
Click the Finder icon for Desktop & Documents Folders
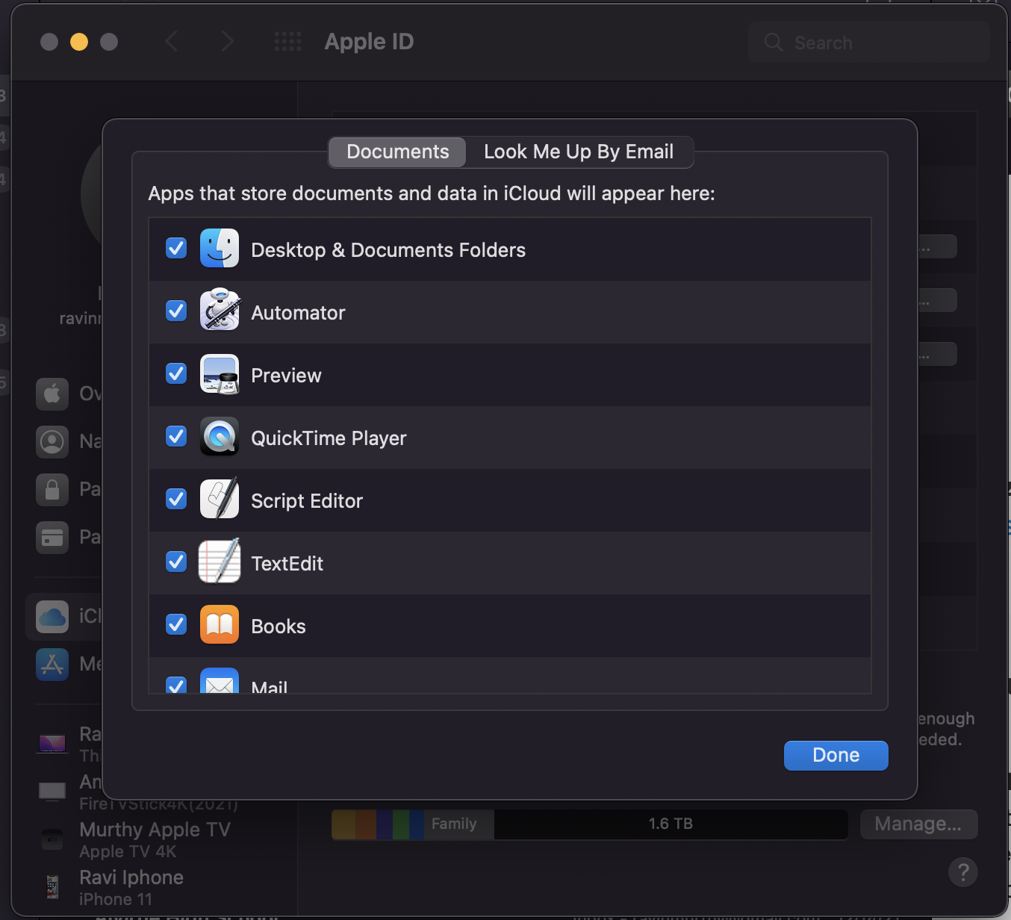tap(220, 249)
